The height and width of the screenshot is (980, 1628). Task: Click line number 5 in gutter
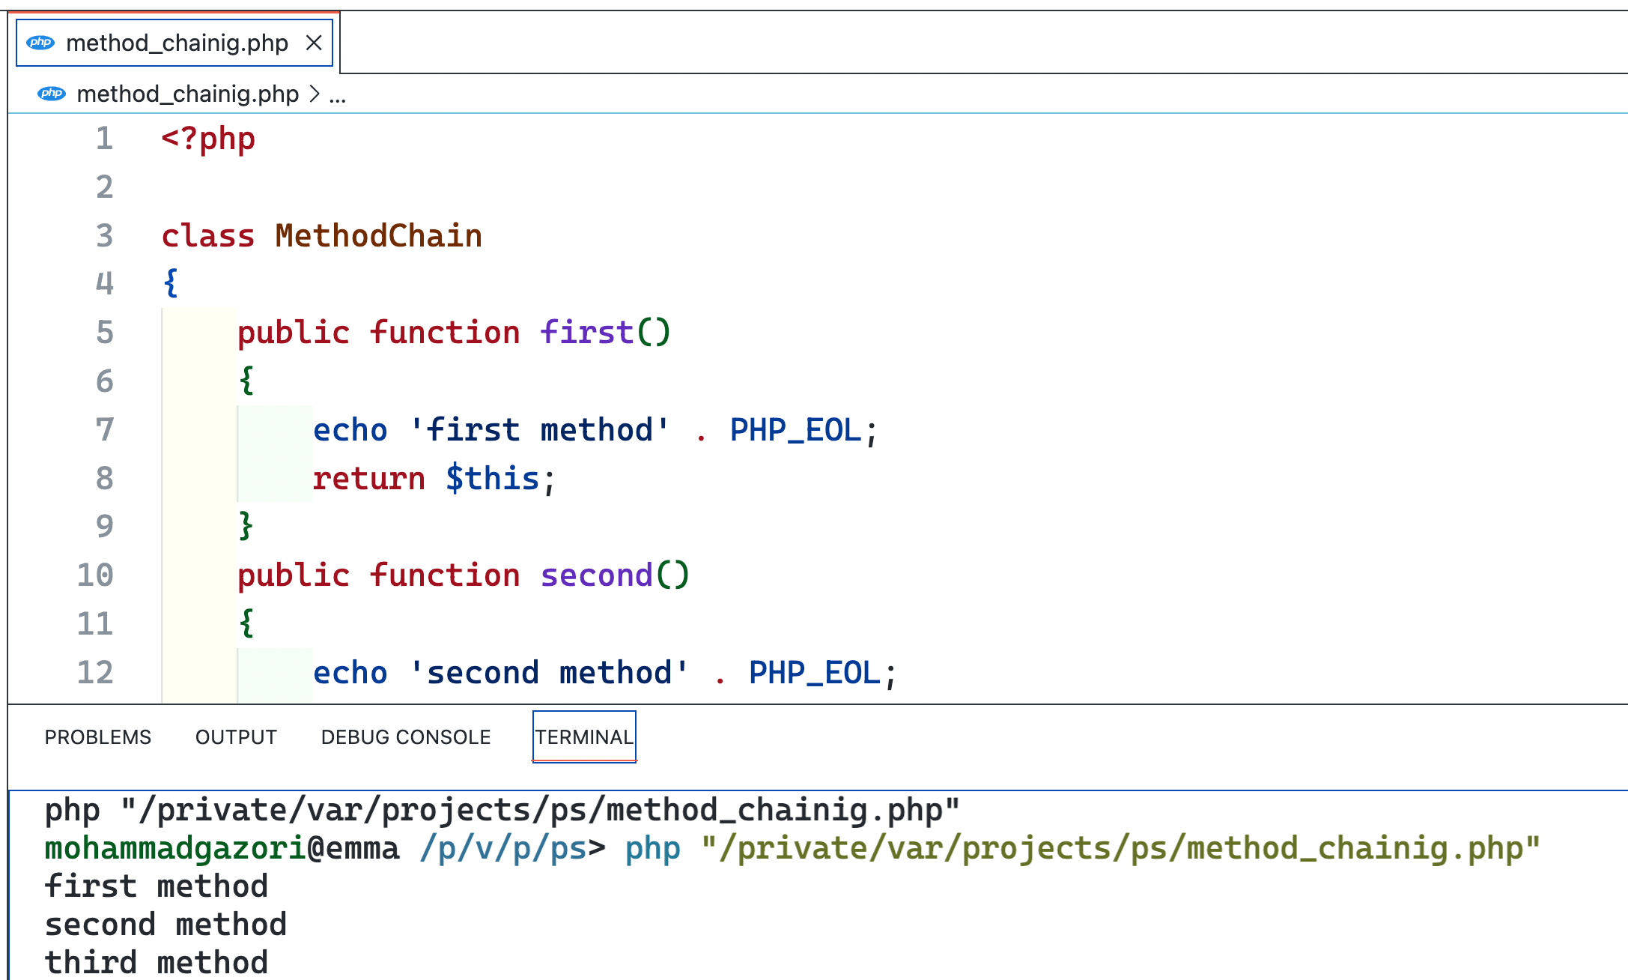click(x=105, y=333)
